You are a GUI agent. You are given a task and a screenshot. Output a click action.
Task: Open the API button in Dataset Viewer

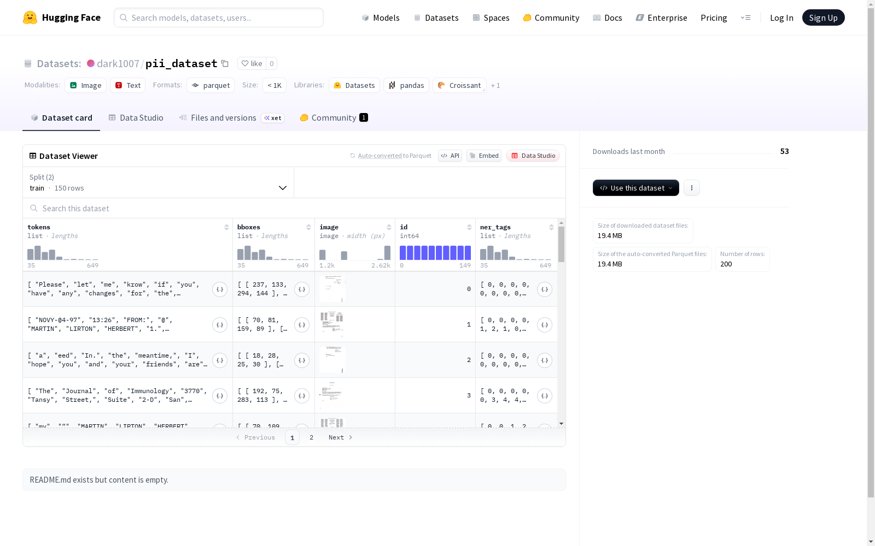point(450,156)
